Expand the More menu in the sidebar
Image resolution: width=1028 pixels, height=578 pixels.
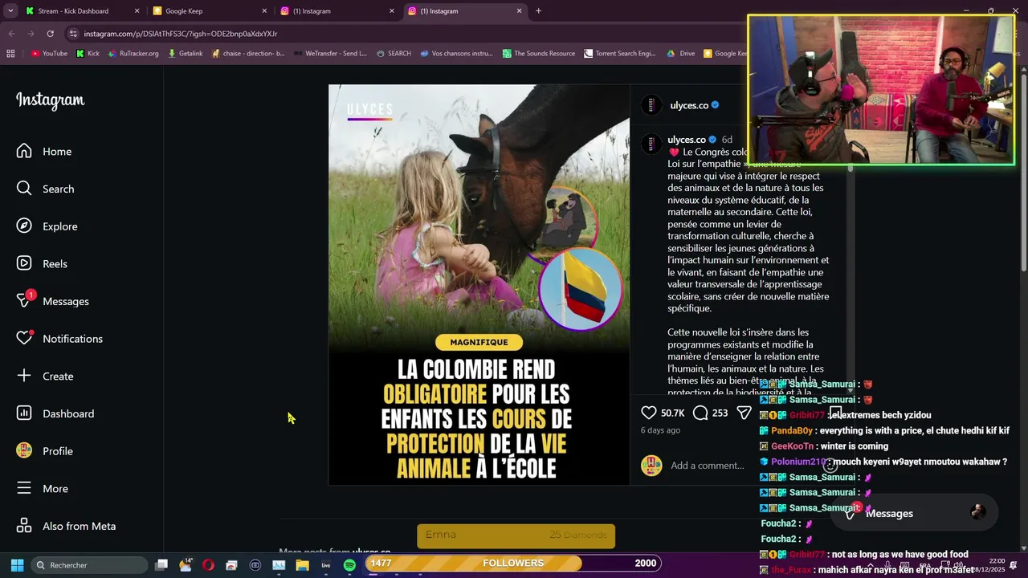tap(43, 488)
